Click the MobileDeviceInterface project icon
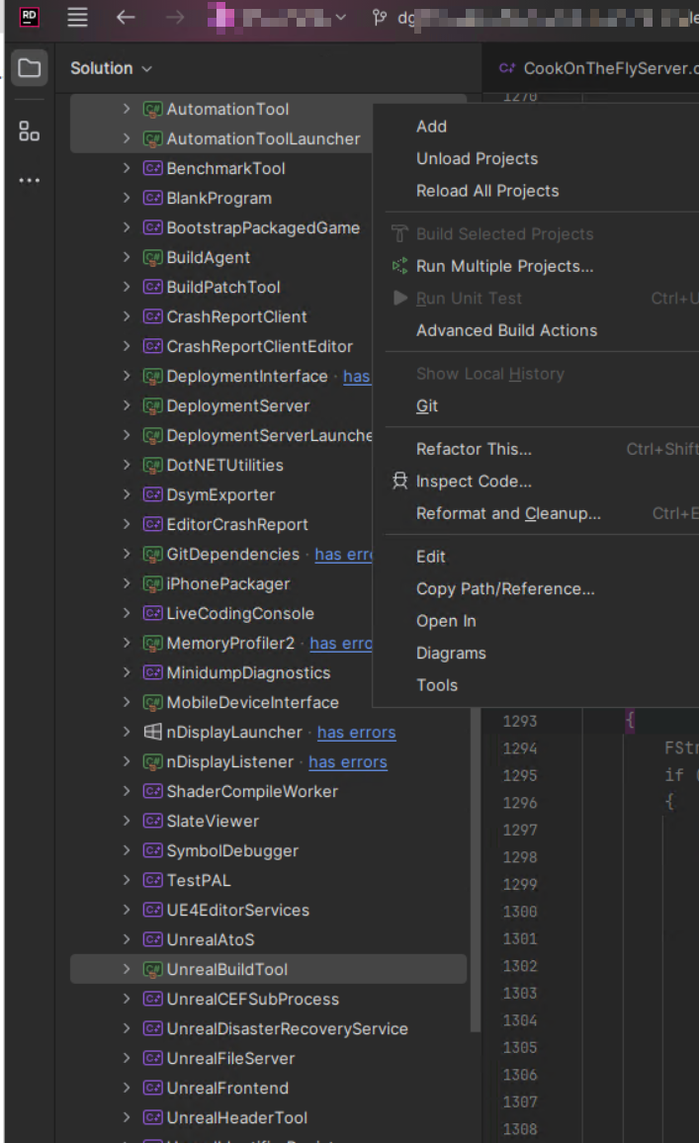This screenshot has height=1143, width=699. pos(152,703)
